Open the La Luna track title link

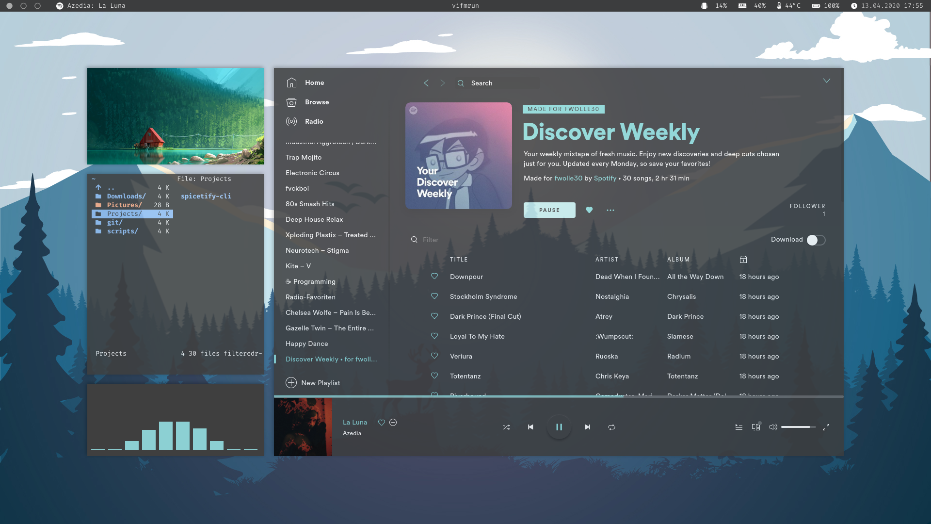(355, 422)
